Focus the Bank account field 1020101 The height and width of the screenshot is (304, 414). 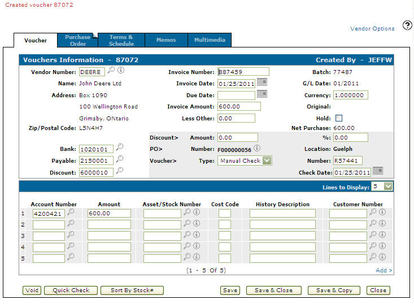(x=96, y=149)
